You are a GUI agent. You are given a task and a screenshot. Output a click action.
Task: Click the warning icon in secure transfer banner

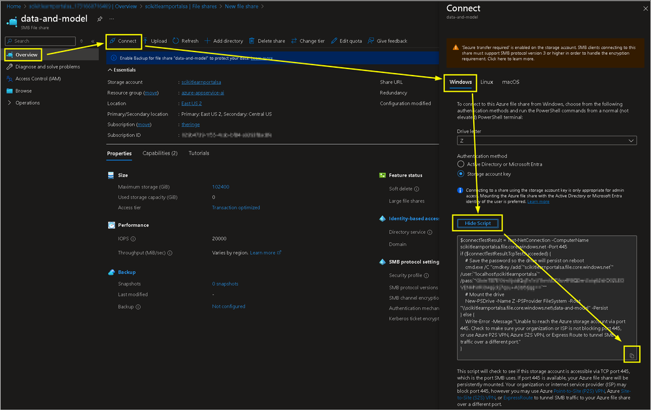456,48
